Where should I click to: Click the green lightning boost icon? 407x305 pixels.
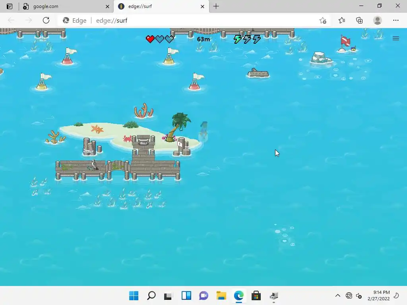(237, 39)
